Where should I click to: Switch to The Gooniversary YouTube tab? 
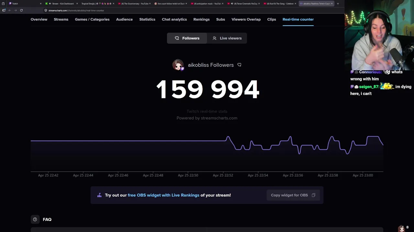click(x=134, y=4)
